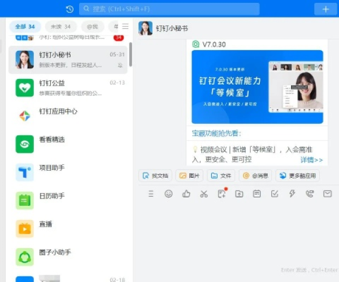Screen dimensions: 339x282
Task: Click the schedule calendar icon in toolbar
Action: [257, 194]
